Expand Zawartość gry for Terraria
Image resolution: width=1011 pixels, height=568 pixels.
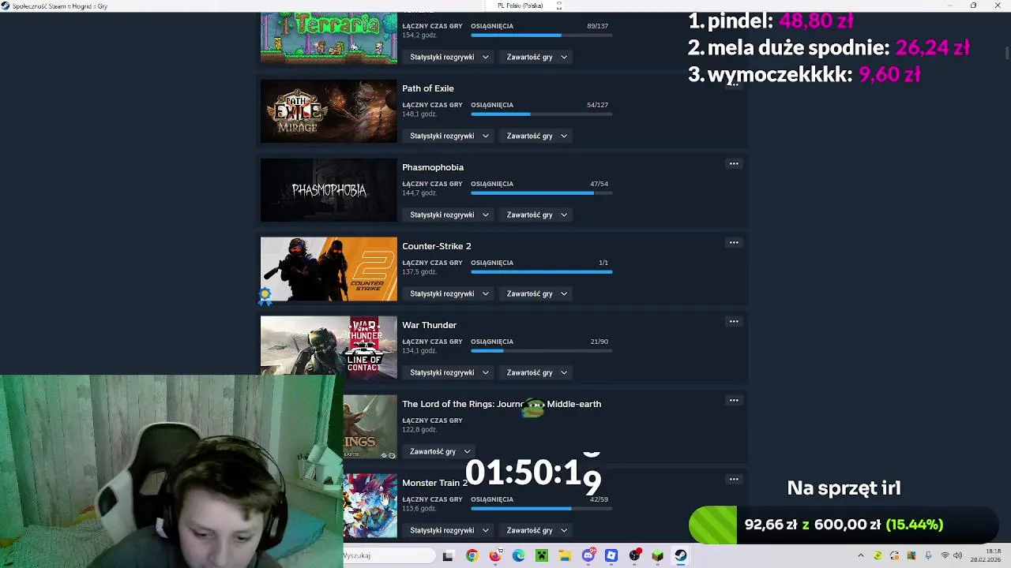(x=537, y=57)
